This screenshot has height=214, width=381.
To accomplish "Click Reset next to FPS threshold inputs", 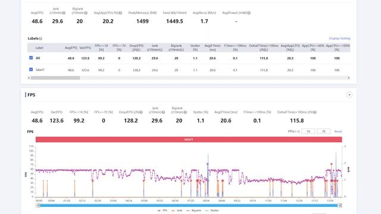I will 338,131.
